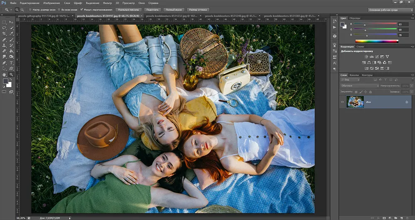Add a Color Balance adjustment
The width and height of the screenshot is (415, 220).
click(369, 63)
